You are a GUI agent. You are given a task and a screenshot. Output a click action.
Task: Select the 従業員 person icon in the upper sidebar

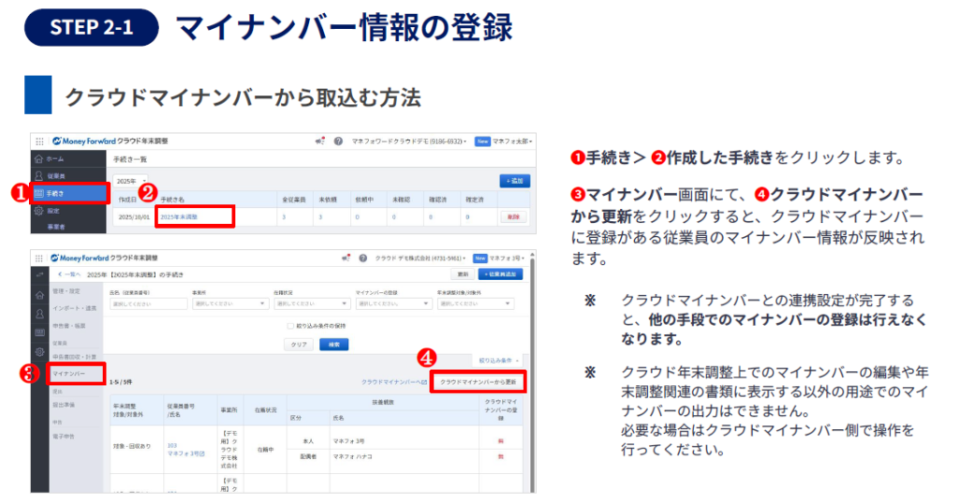coord(38,176)
